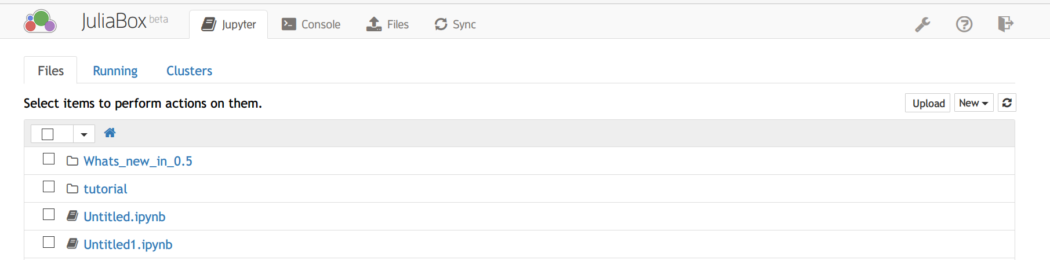Toggle the select-all checkbox
Screen dimensions: 1050x260
(x=48, y=134)
